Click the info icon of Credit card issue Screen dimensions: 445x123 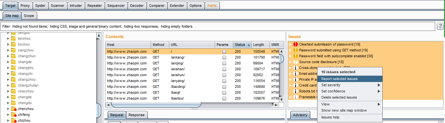pos(296,85)
